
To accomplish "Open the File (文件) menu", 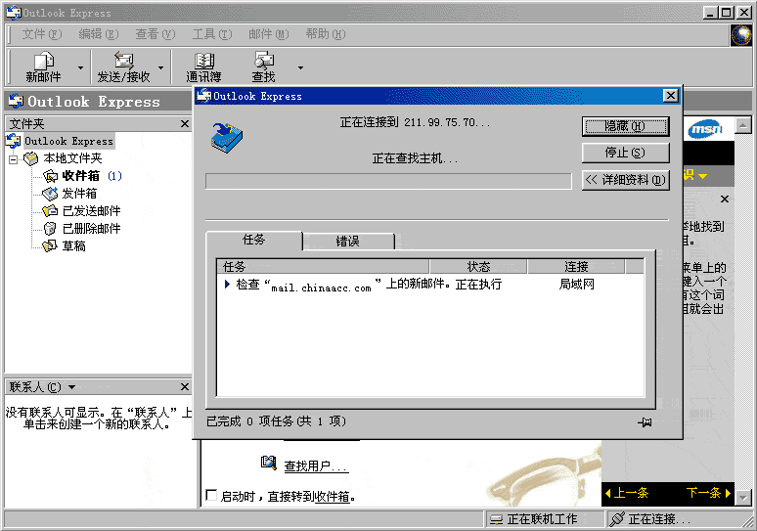I will click(x=41, y=34).
